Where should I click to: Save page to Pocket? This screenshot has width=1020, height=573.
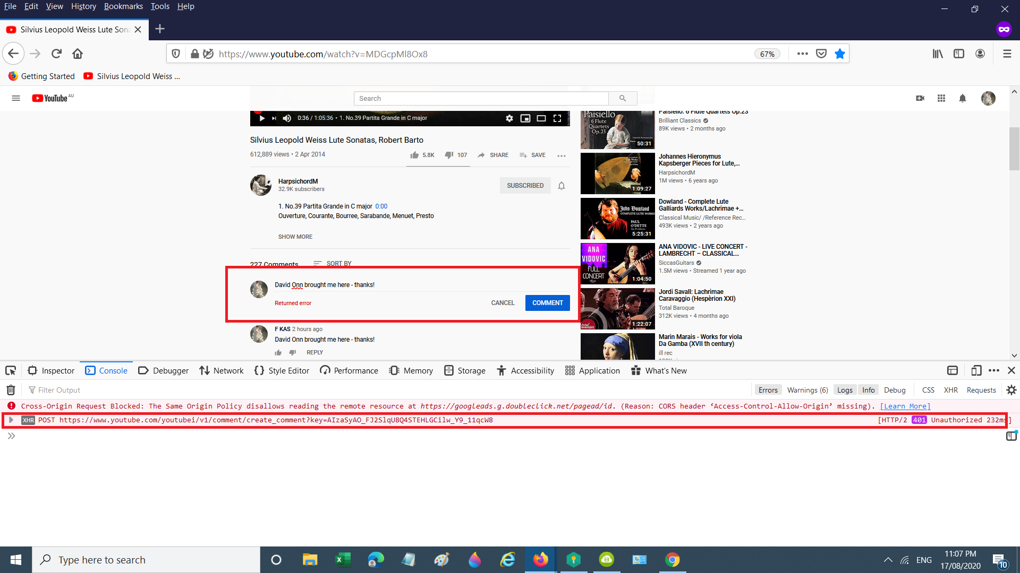click(x=821, y=54)
